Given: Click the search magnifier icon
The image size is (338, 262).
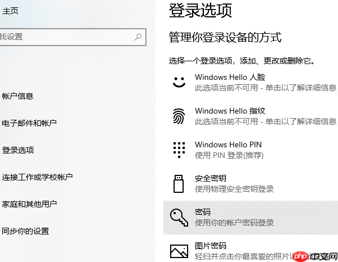Looking at the screenshot, I should pyautogui.click(x=138, y=37).
